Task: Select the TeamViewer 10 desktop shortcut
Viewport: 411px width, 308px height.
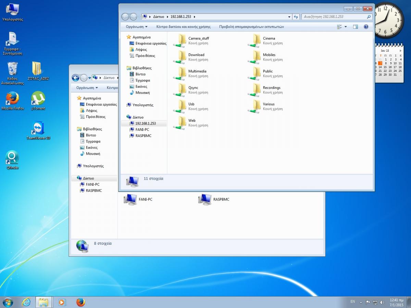Action: pos(38,130)
